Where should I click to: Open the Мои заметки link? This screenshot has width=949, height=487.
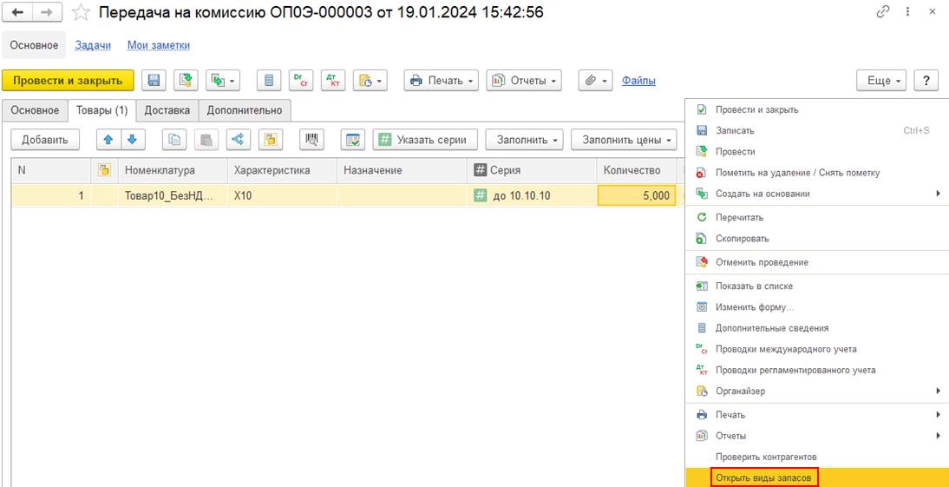[159, 45]
